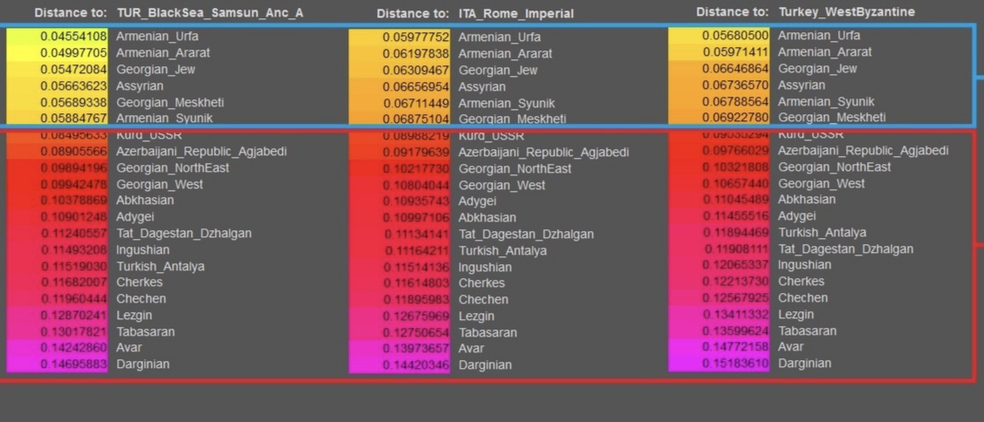Select distance value 0.05680500
This screenshot has height=422, width=984.
coord(735,36)
